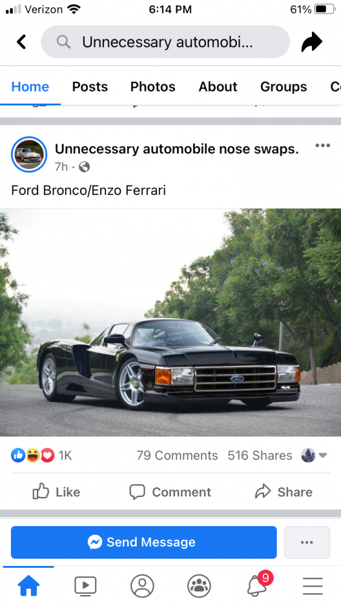Open the Bronco-nosed Ferrari photo
This screenshot has height=606, width=341.
[x=170, y=323]
